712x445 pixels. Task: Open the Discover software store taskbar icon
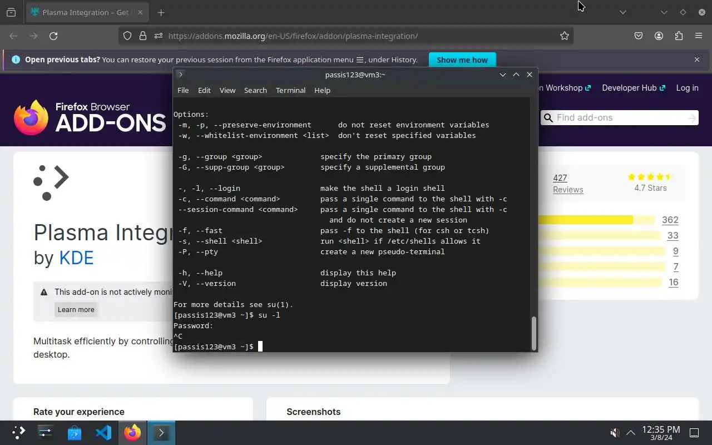(x=75, y=433)
